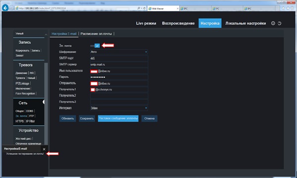297x178 pixels.
Task: Expand the Устройство sidebar section
Action: coord(28,131)
